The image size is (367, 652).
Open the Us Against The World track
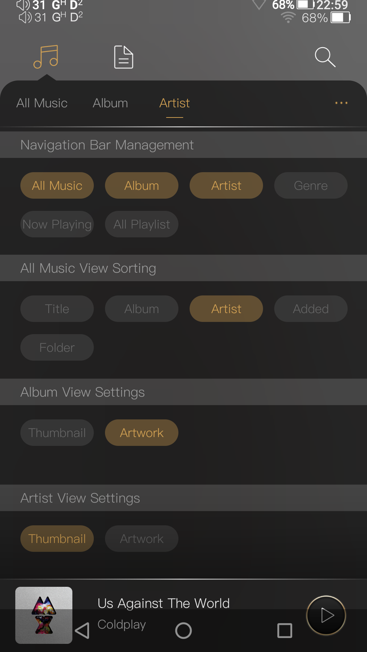point(163,603)
